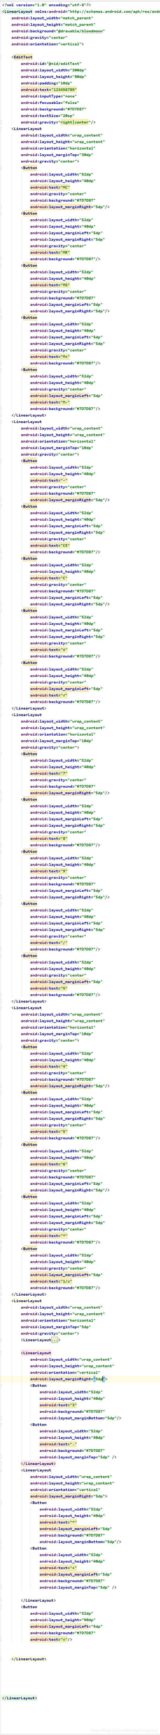Select android:layout_width="300dp" attribute
Image resolution: width=160 pixels, height=1735 pixels.
tap(53, 70)
